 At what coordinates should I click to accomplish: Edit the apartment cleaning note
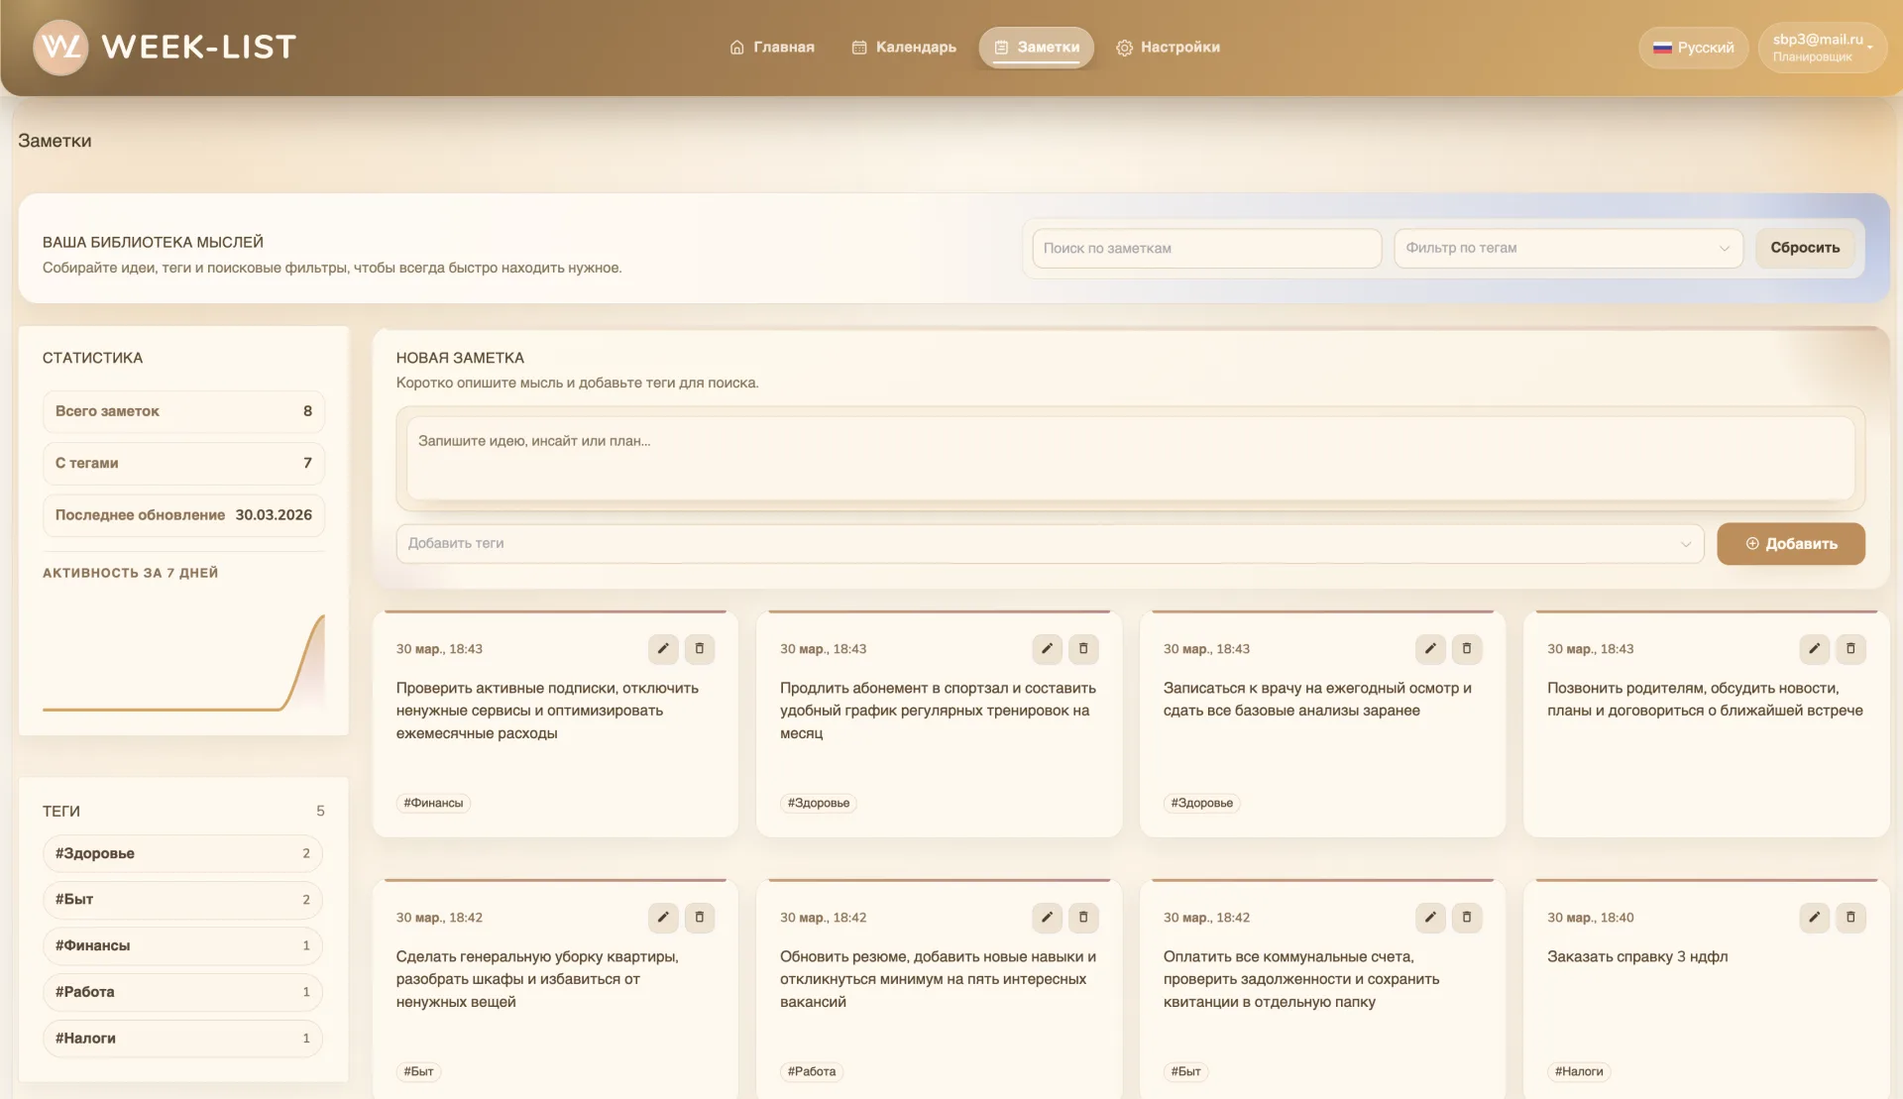click(663, 918)
